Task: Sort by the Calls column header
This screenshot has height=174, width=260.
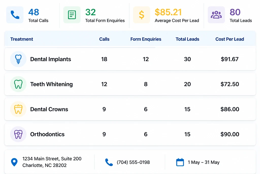Action: 104,39
